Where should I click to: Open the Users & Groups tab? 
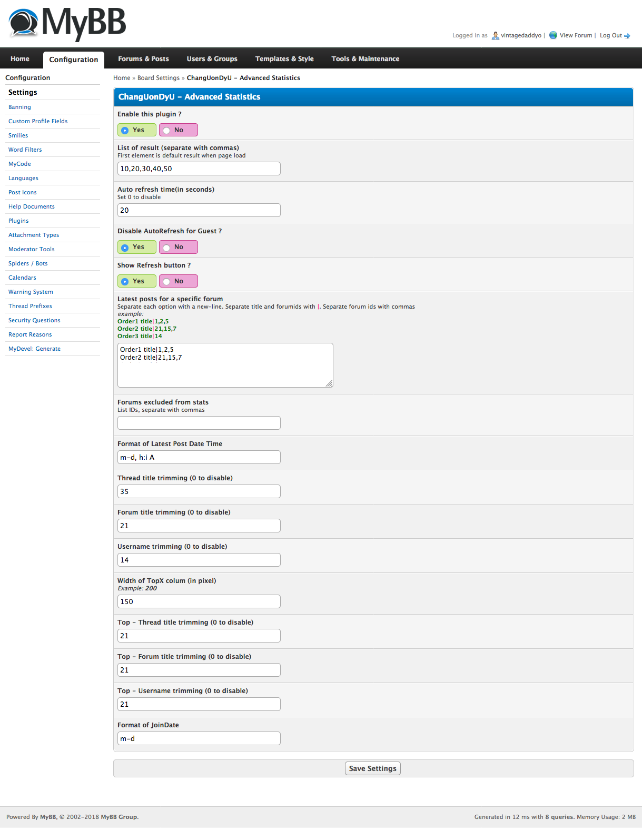[212, 59]
